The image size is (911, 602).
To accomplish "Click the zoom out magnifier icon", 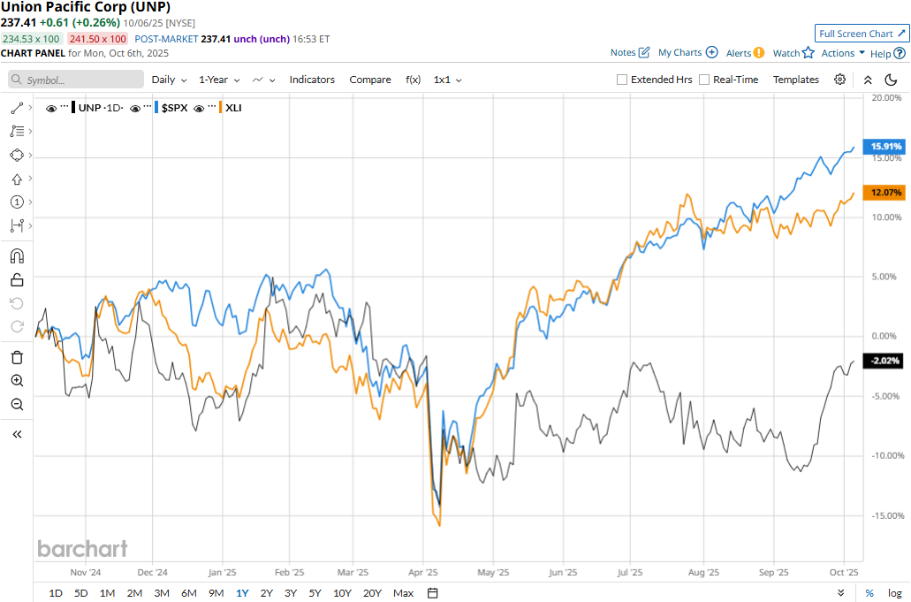I will (17, 404).
